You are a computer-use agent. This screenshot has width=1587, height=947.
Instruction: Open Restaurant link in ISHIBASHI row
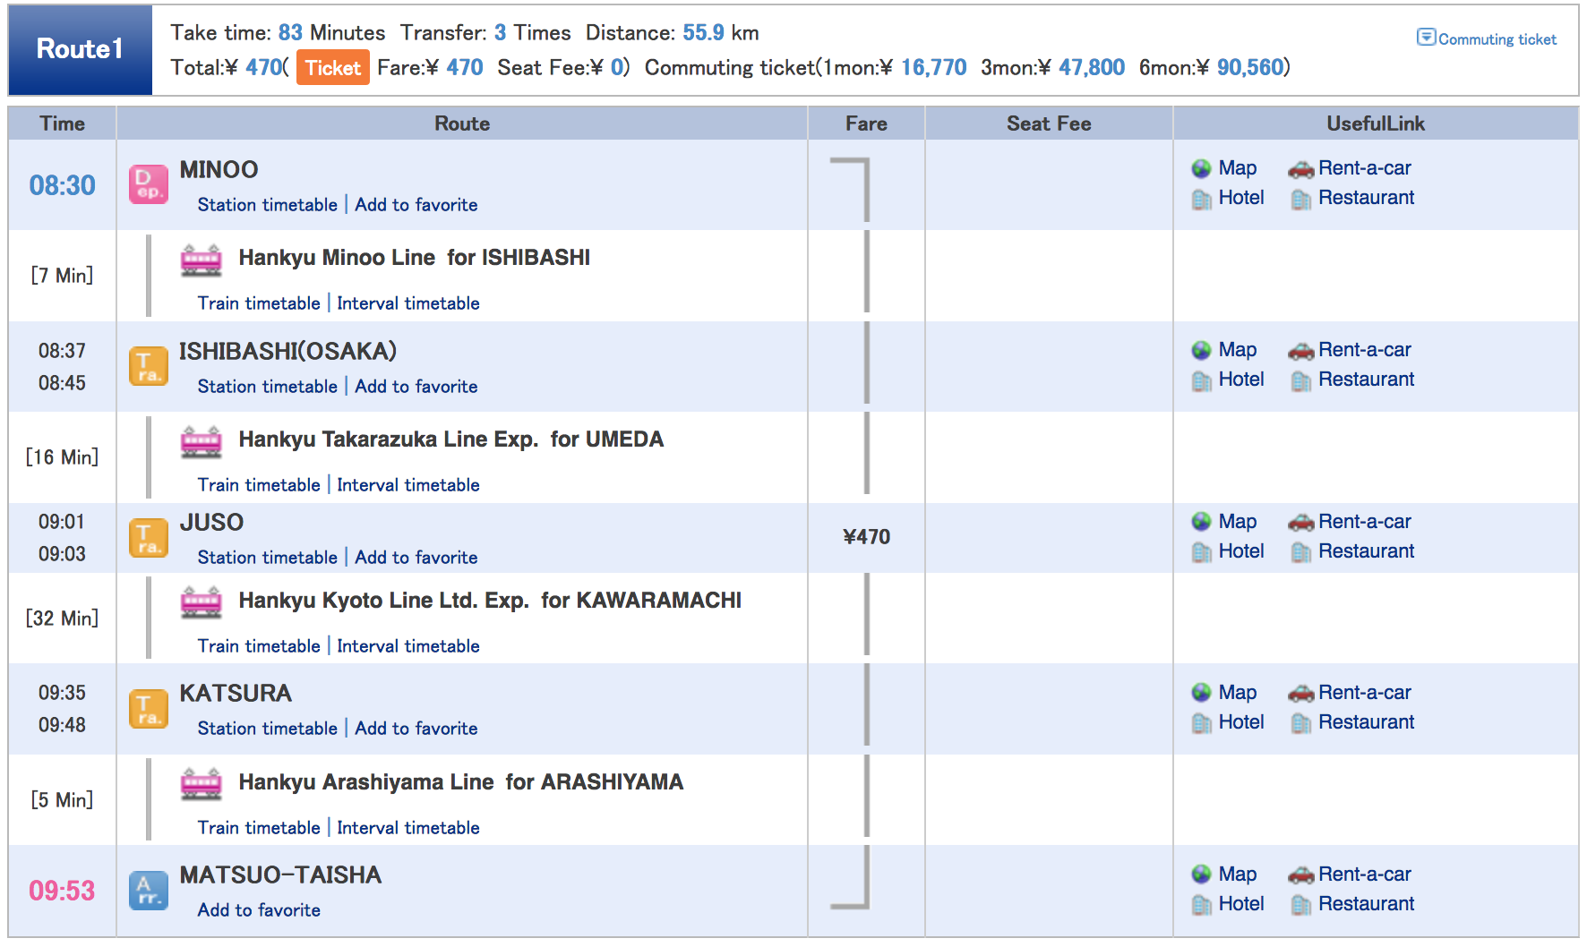tap(1366, 380)
